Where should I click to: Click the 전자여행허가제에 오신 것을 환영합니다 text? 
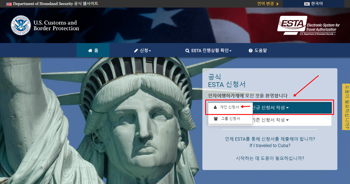pyautogui.click(x=248, y=96)
